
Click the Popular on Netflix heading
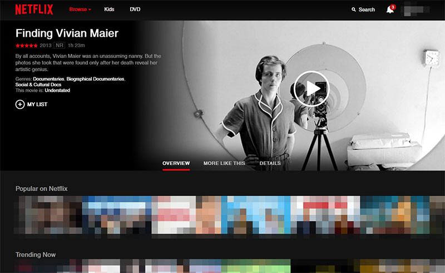point(41,188)
